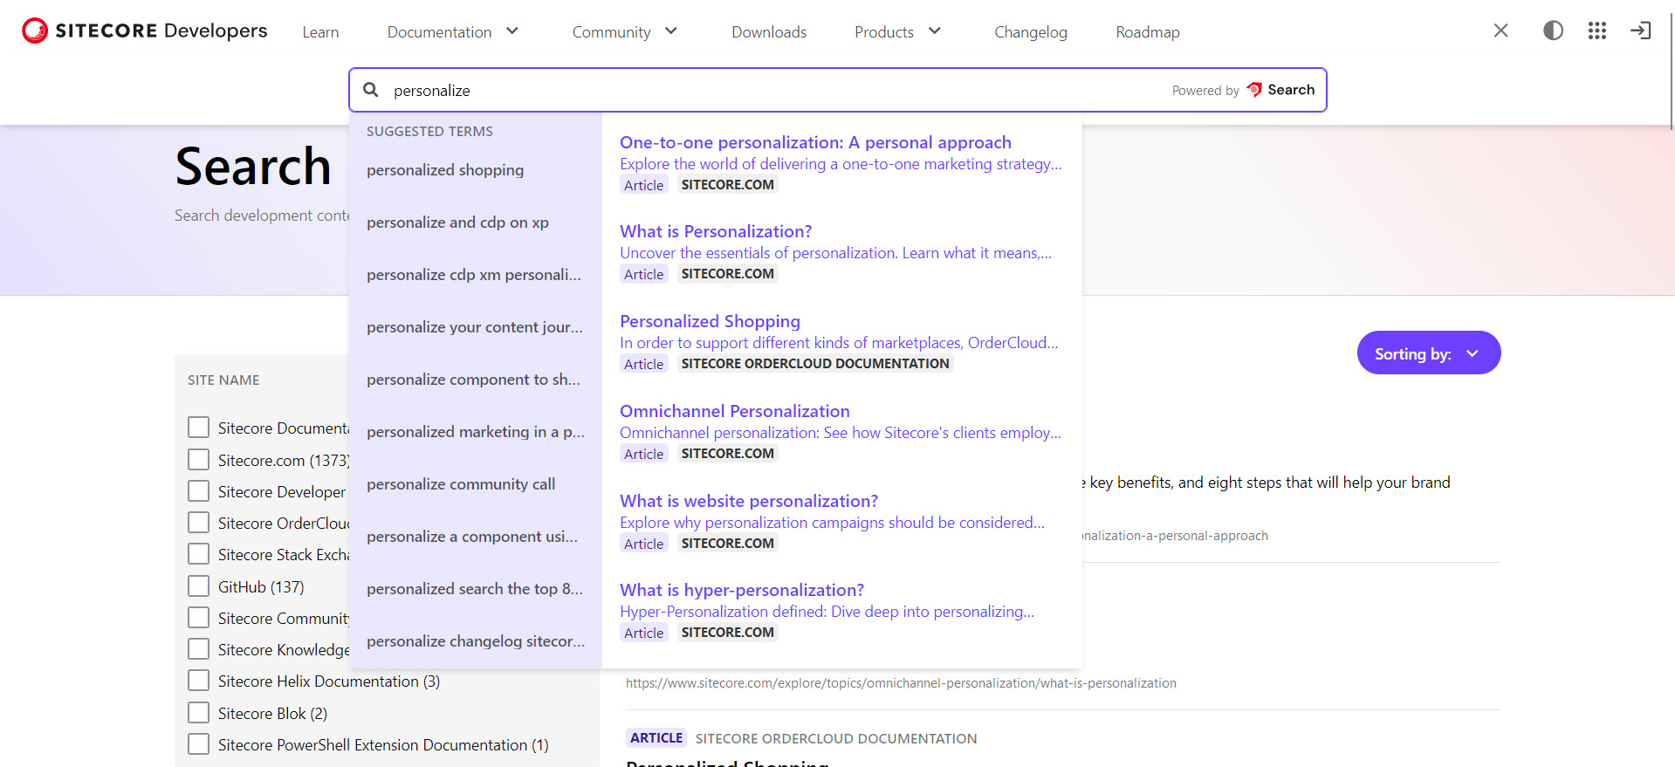Open What is hyper-personalization? result
The height and width of the screenshot is (767, 1675).
point(742,590)
